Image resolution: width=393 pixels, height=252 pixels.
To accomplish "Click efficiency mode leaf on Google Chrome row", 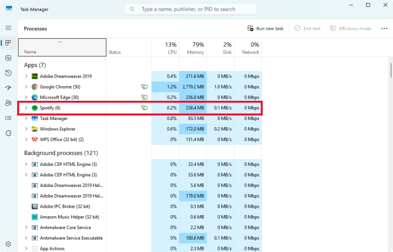I will click(x=144, y=87).
